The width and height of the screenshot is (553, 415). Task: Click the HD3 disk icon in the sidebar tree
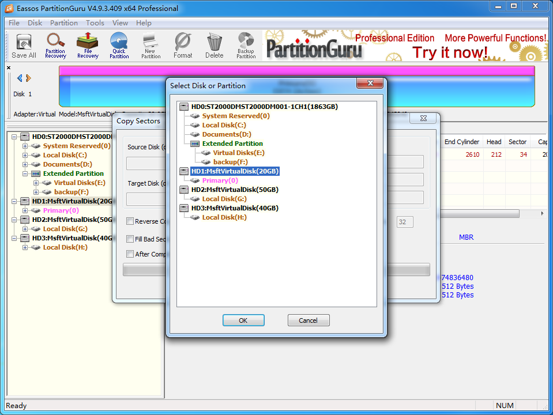tap(25, 238)
